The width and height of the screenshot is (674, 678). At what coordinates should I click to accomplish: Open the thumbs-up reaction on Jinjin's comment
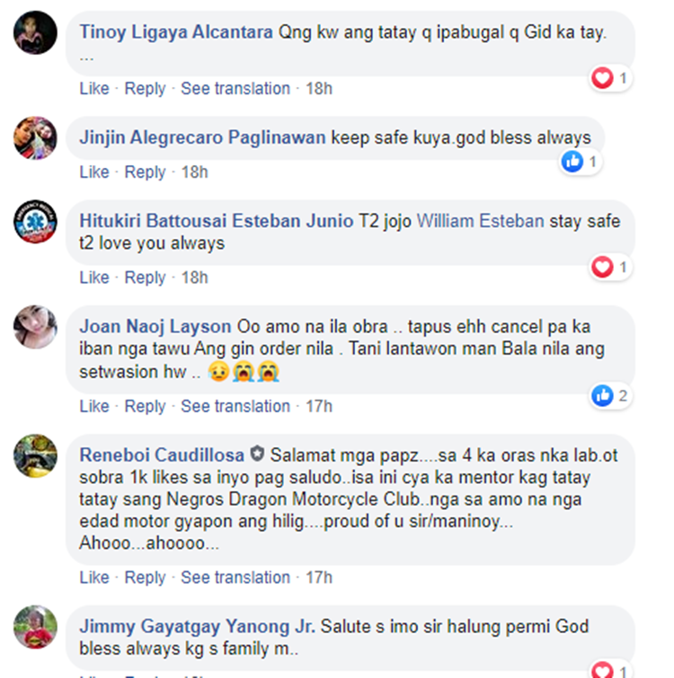click(x=581, y=162)
